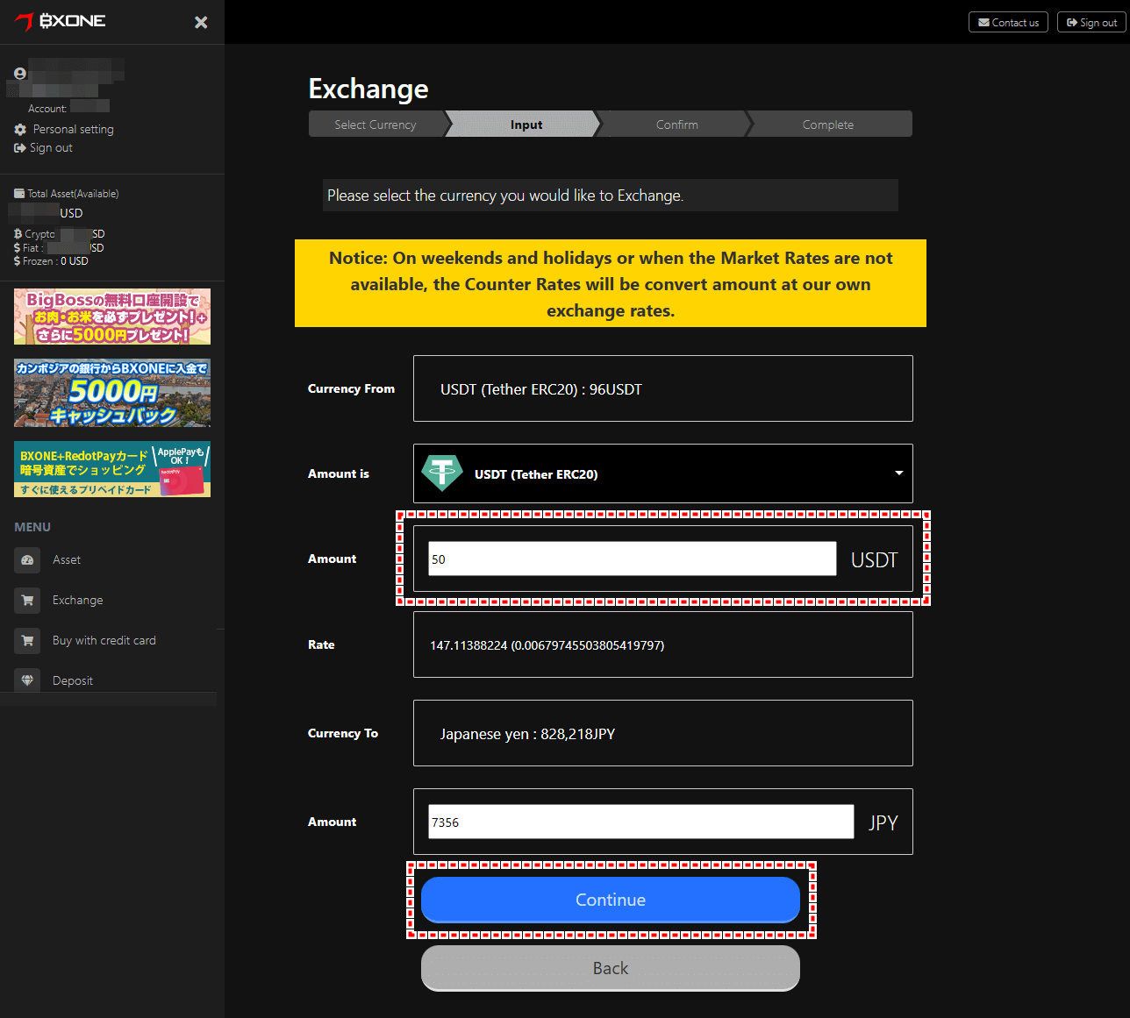The width and height of the screenshot is (1130, 1018).
Task: Click the Deposit diamond icon
Action: [27, 680]
